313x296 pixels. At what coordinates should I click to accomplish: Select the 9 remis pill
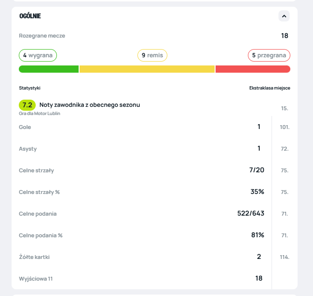(x=152, y=55)
